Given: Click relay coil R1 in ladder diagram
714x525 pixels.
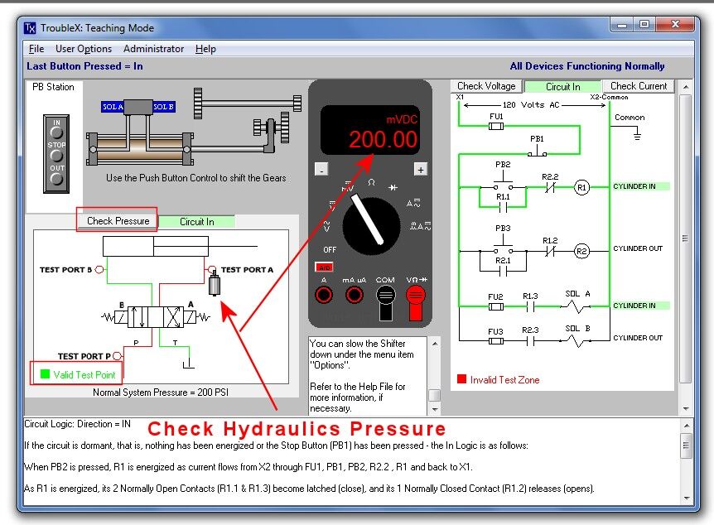Looking at the screenshot, I should [x=581, y=187].
